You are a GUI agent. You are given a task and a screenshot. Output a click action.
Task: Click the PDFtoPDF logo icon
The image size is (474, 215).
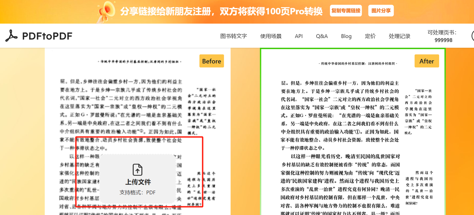[x=11, y=36]
